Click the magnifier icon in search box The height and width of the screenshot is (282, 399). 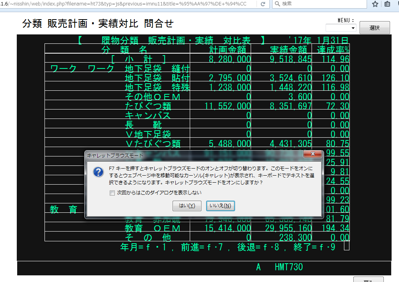277,4
